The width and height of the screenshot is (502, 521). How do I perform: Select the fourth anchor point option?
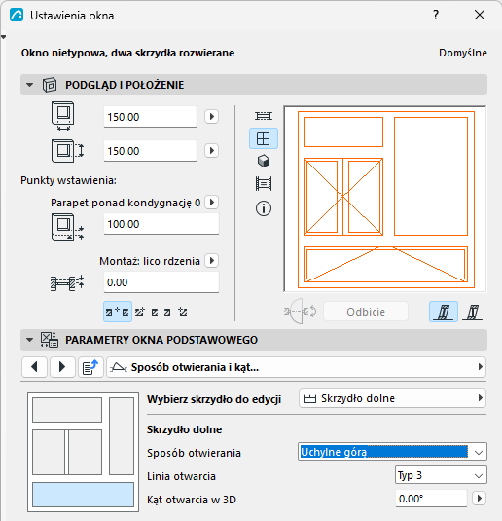pyautogui.click(x=167, y=312)
